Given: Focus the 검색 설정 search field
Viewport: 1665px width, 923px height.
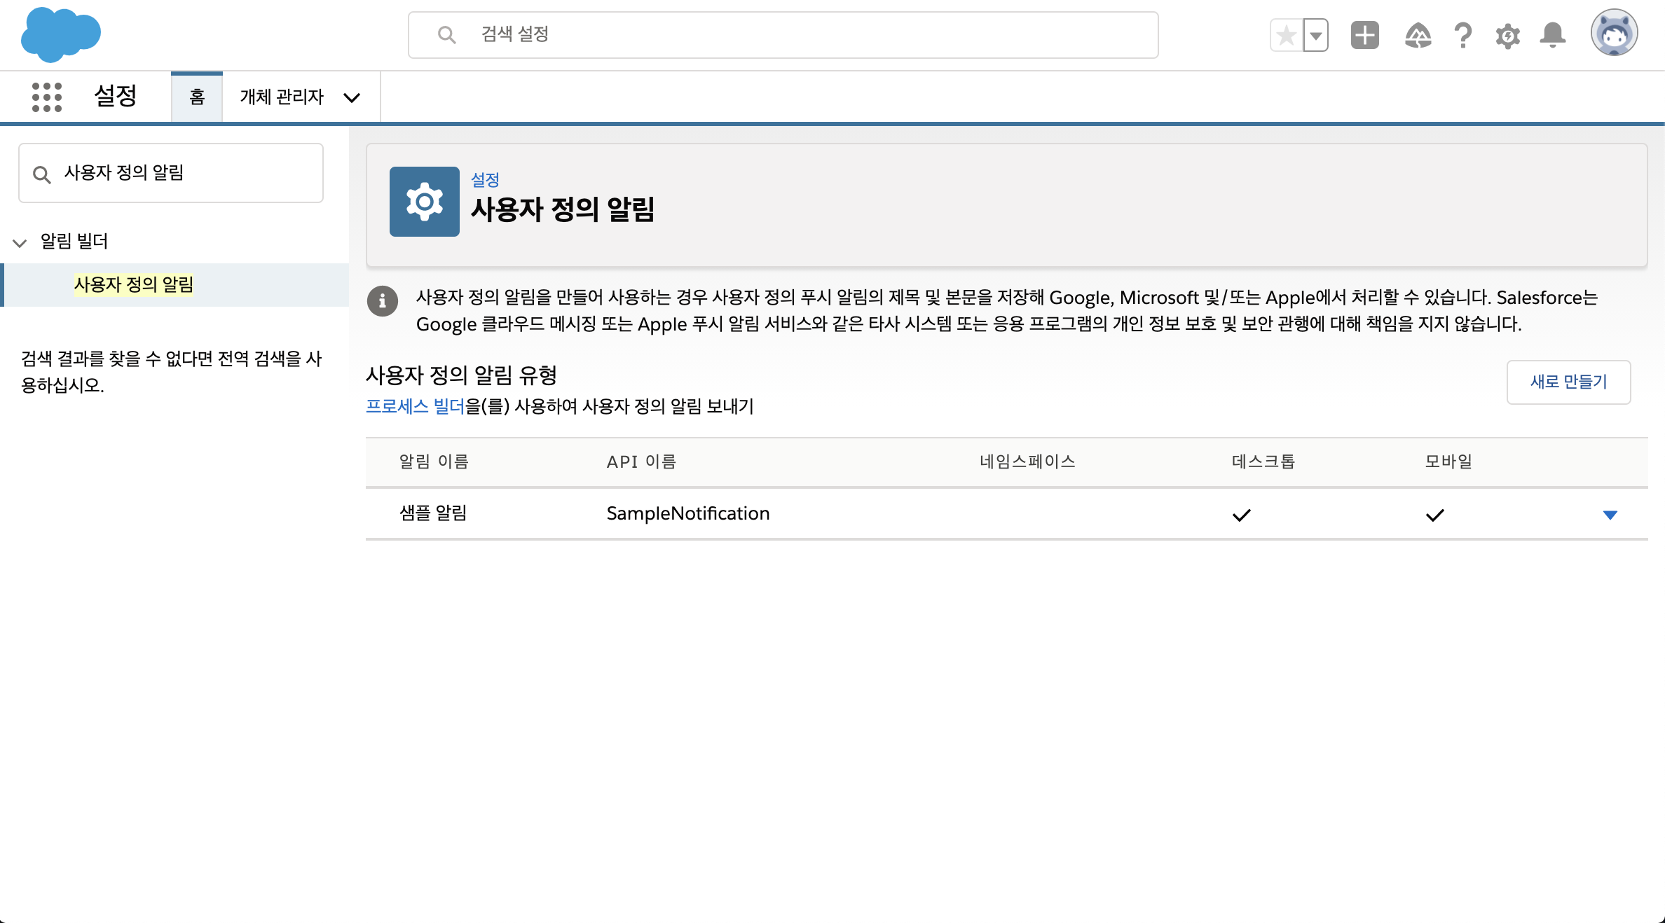Looking at the screenshot, I should point(783,35).
